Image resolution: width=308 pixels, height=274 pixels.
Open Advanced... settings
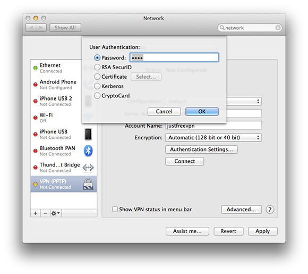tap(242, 210)
